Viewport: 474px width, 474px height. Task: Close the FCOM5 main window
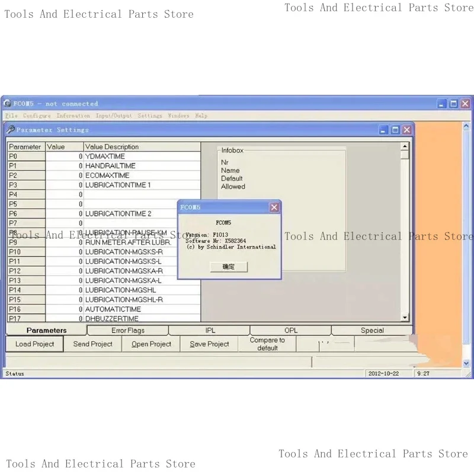(x=465, y=104)
